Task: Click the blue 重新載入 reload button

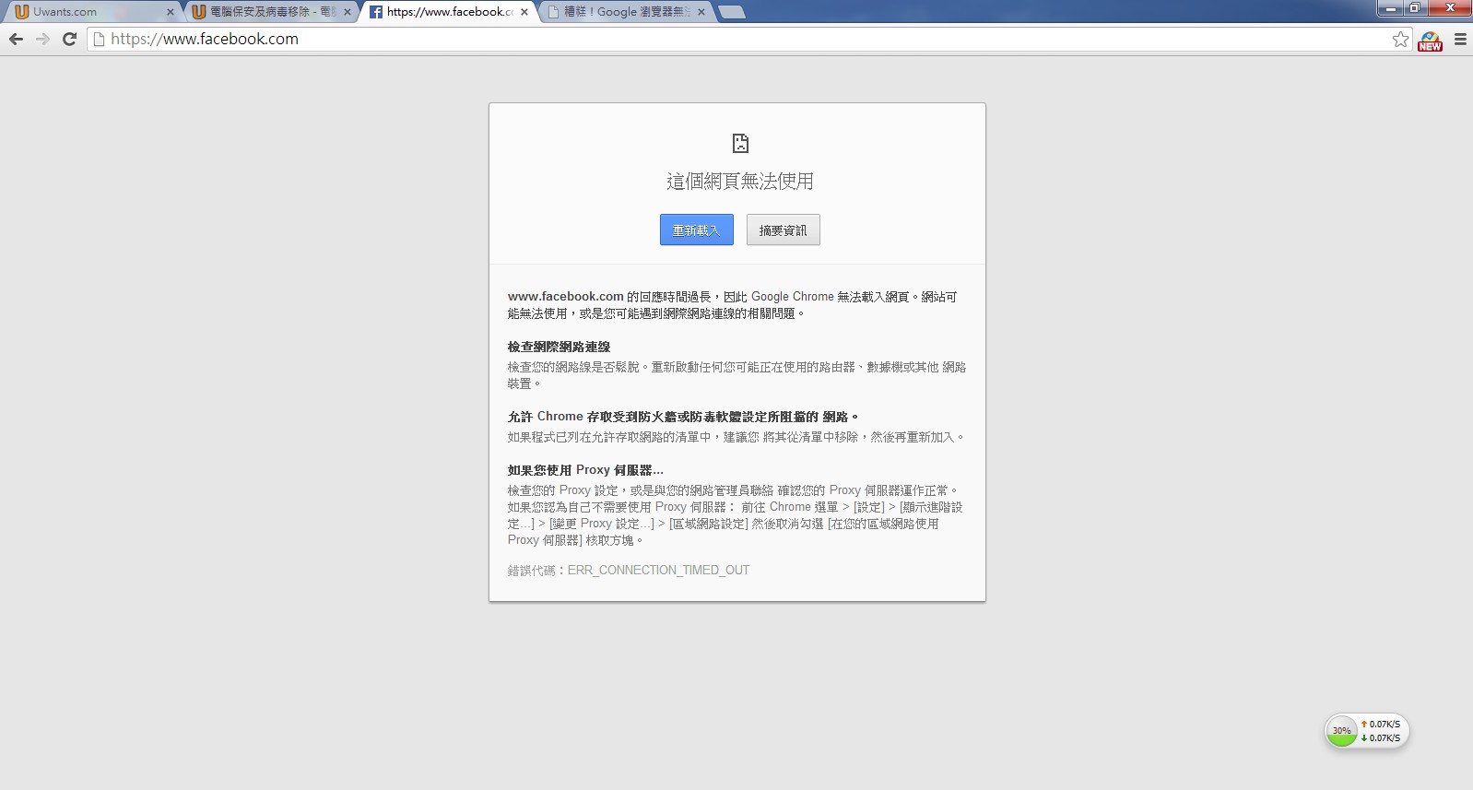Action: click(697, 230)
